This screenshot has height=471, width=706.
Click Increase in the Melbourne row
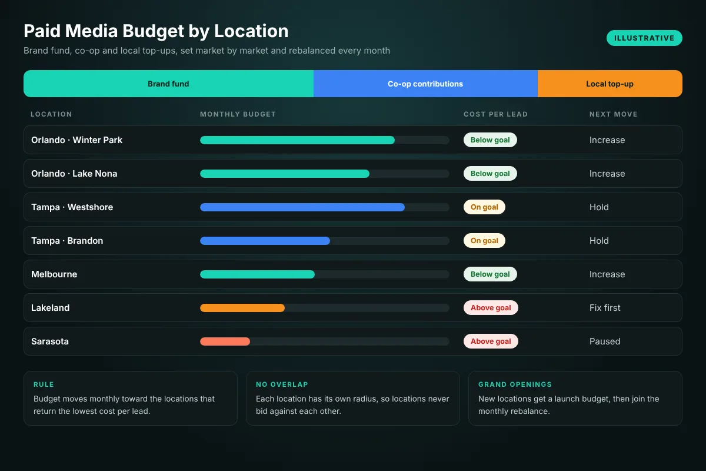pos(607,274)
